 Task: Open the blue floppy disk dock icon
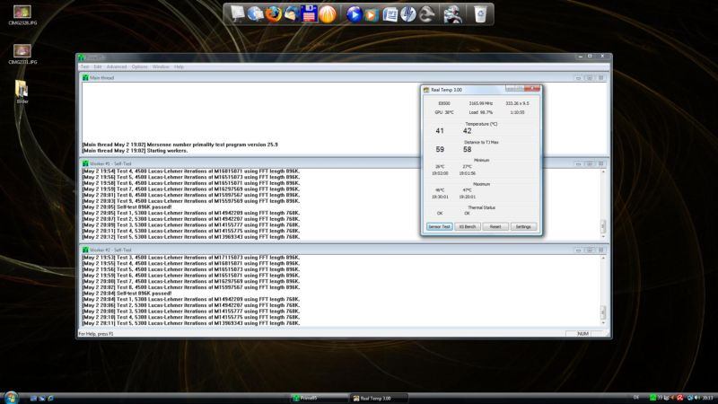(309, 13)
